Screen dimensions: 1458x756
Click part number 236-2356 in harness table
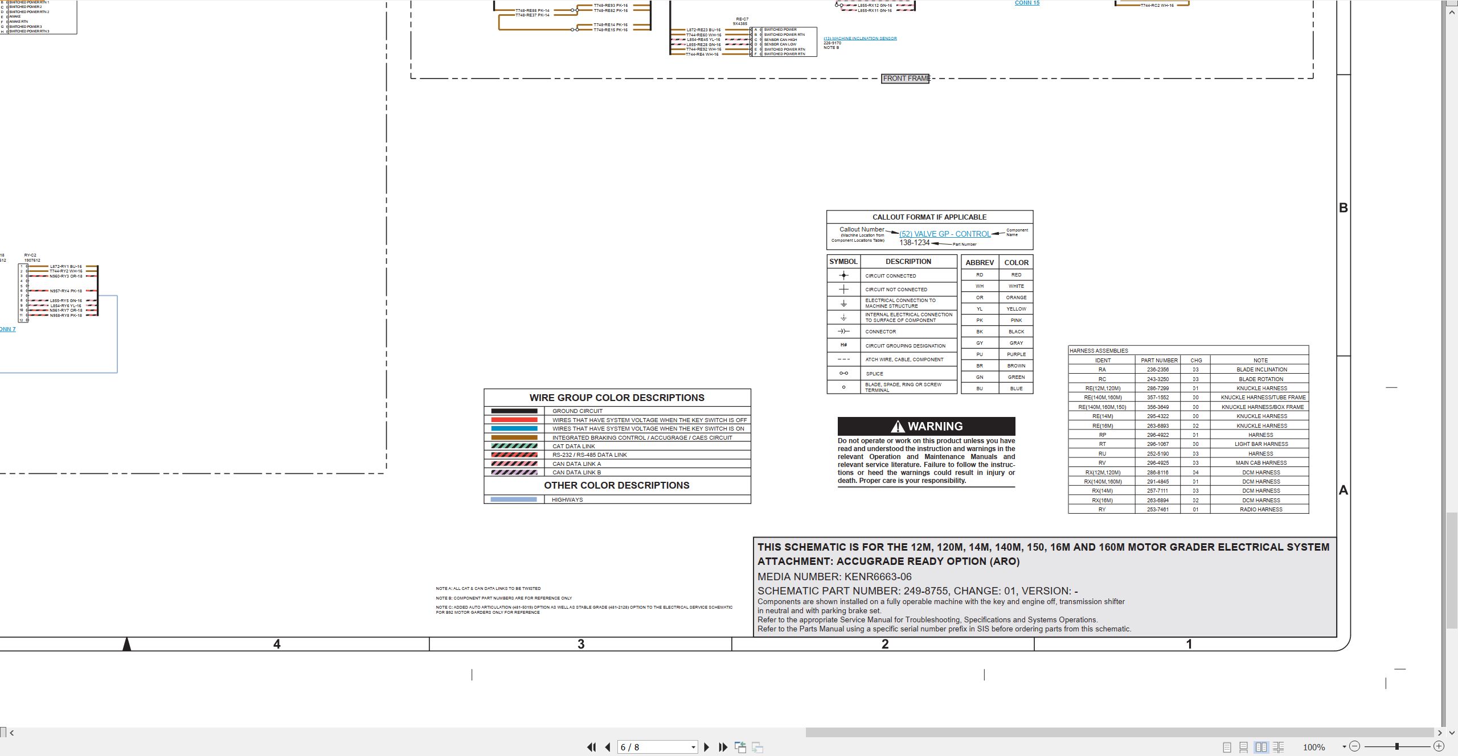pyautogui.click(x=1158, y=370)
